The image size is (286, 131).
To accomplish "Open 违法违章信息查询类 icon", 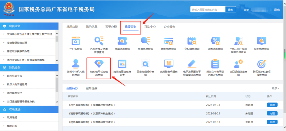I will [x=122, y=64].
